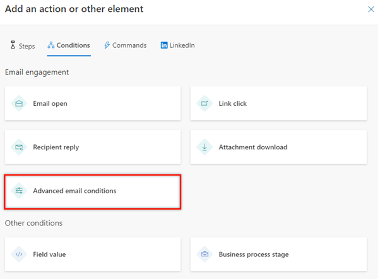Select the Conditions tab
Viewport: 378px width, 279px height.
pyautogui.click(x=69, y=45)
